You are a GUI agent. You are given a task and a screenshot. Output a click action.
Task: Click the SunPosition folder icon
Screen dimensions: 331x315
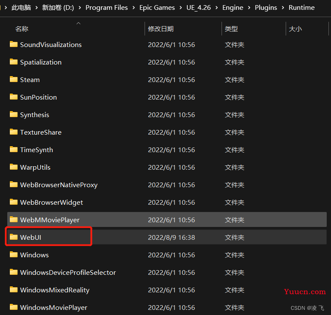click(14, 97)
